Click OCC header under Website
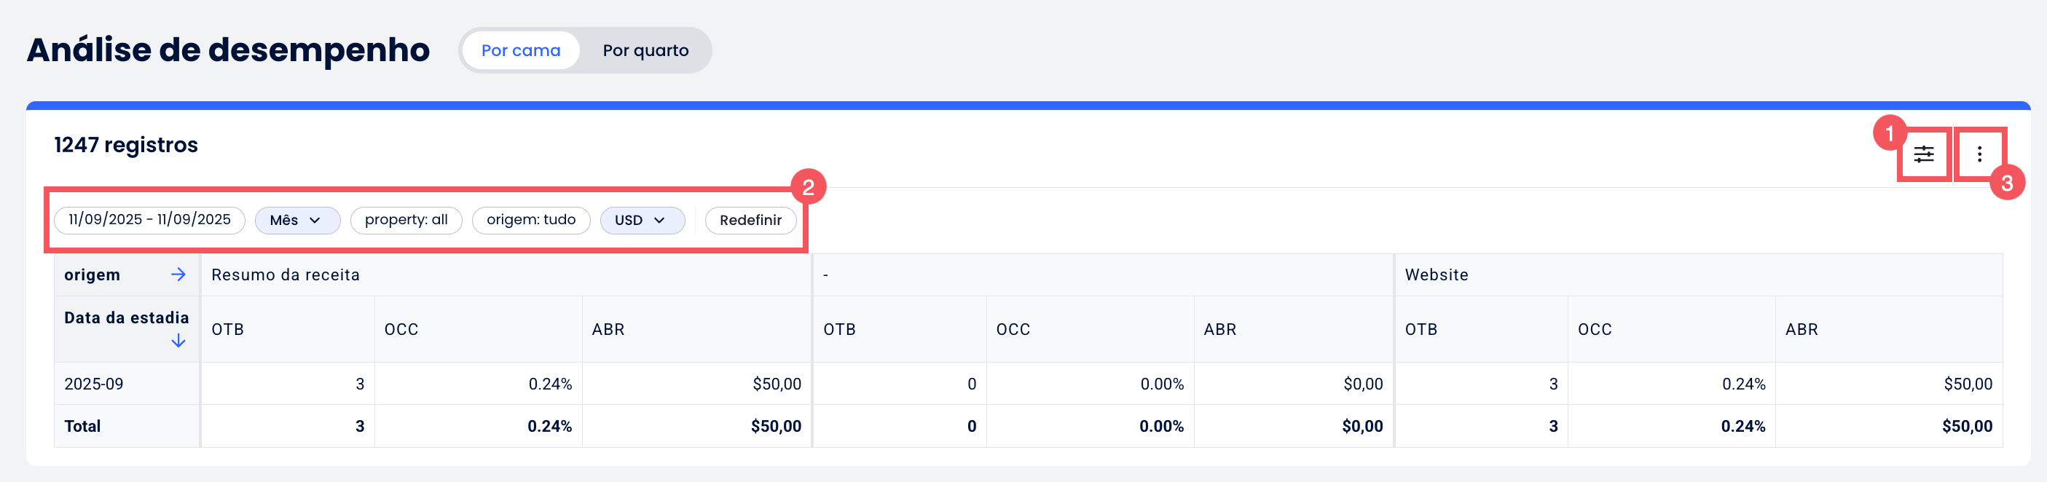 point(1594,330)
